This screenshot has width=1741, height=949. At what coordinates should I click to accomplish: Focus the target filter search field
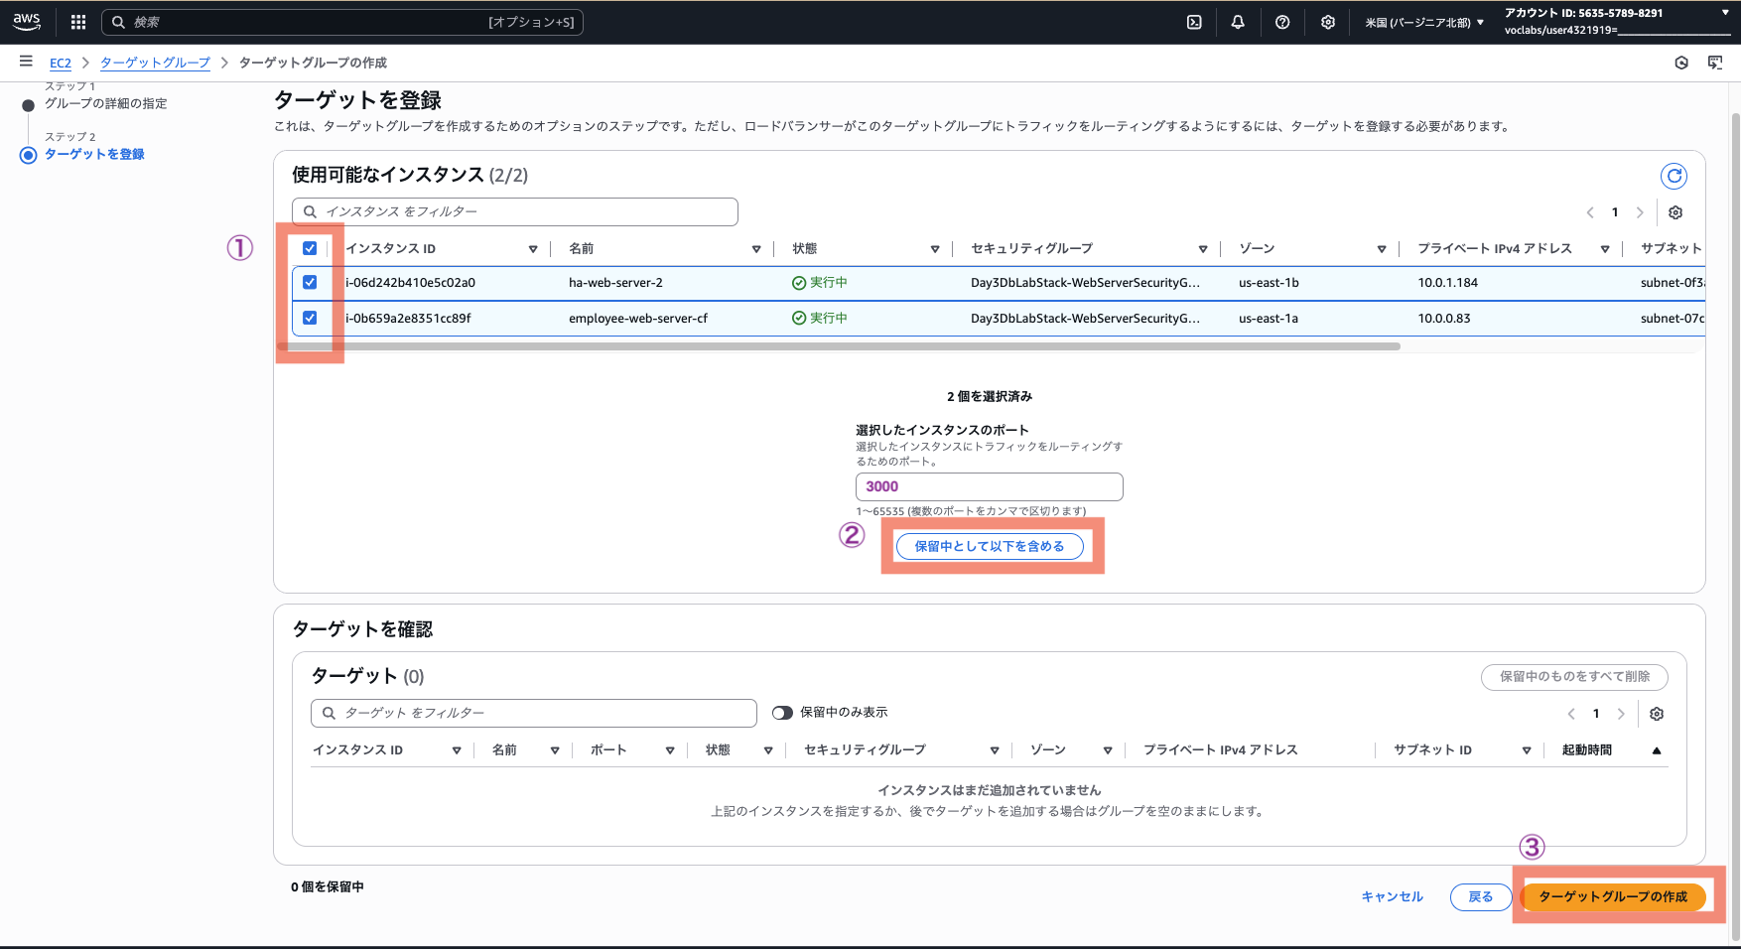(x=534, y=713)
